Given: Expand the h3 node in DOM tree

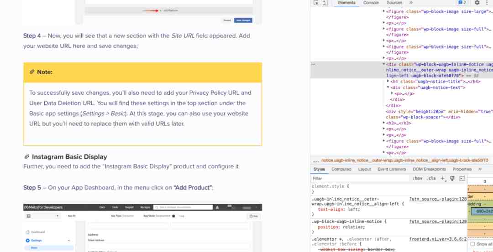Looking at the screenshot, I should coord(384,123).
